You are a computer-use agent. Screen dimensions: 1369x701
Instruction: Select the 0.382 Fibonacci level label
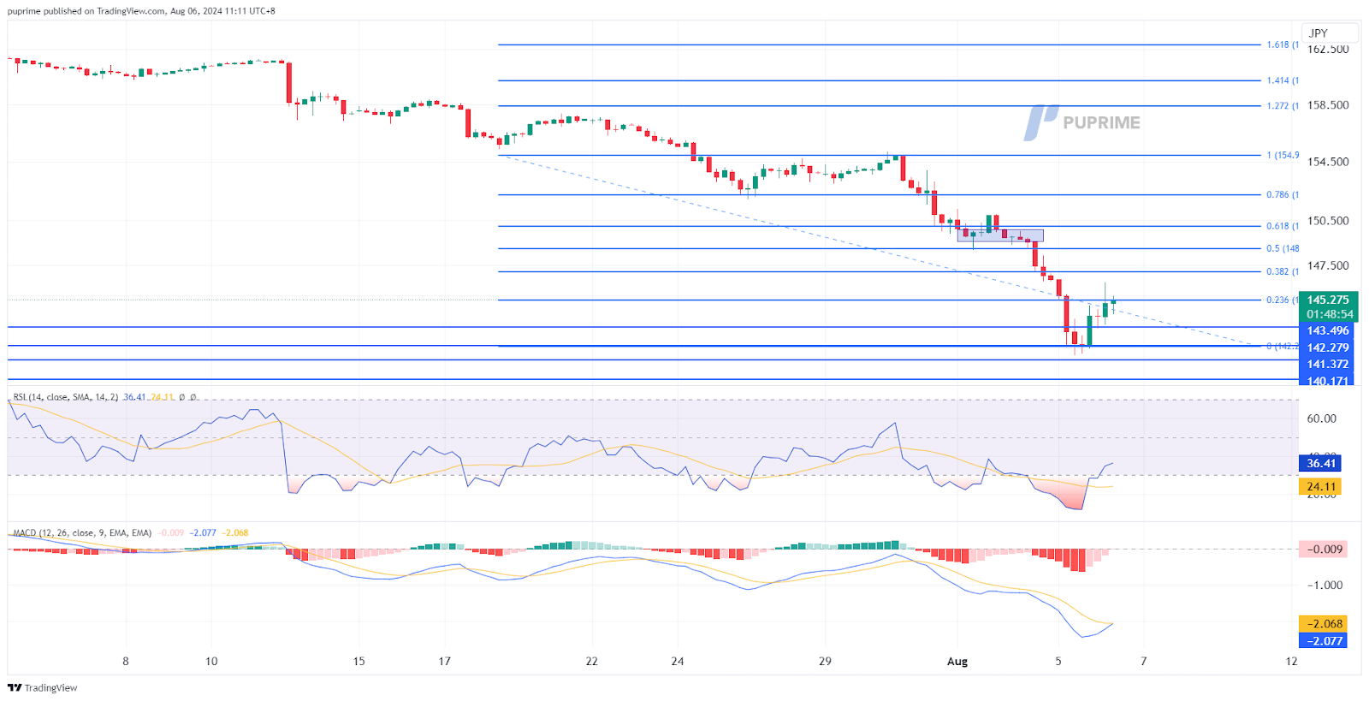(x=1283, y=272)
